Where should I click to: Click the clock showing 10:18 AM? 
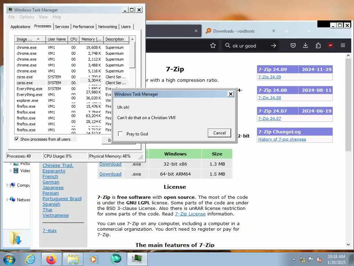[336, 257]
